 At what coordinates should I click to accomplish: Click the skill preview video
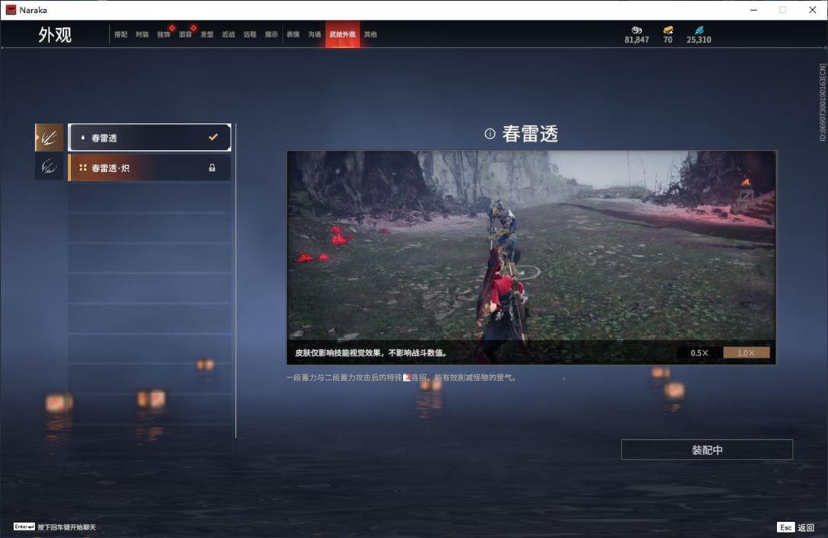531,257
